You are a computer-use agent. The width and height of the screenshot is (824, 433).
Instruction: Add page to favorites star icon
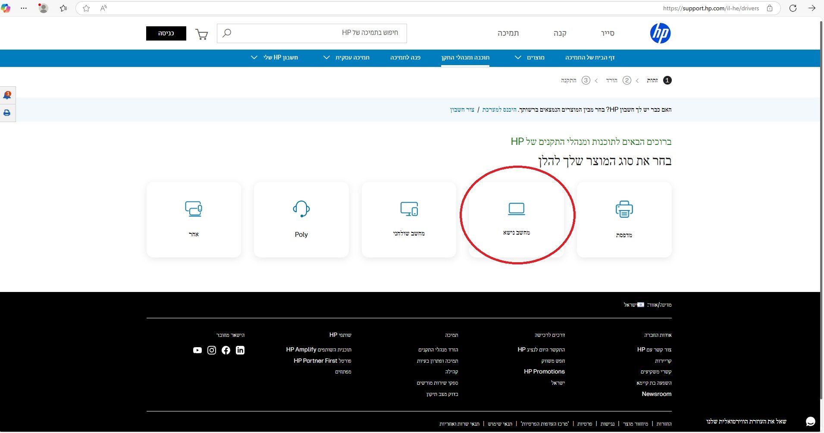pos(86,8)
